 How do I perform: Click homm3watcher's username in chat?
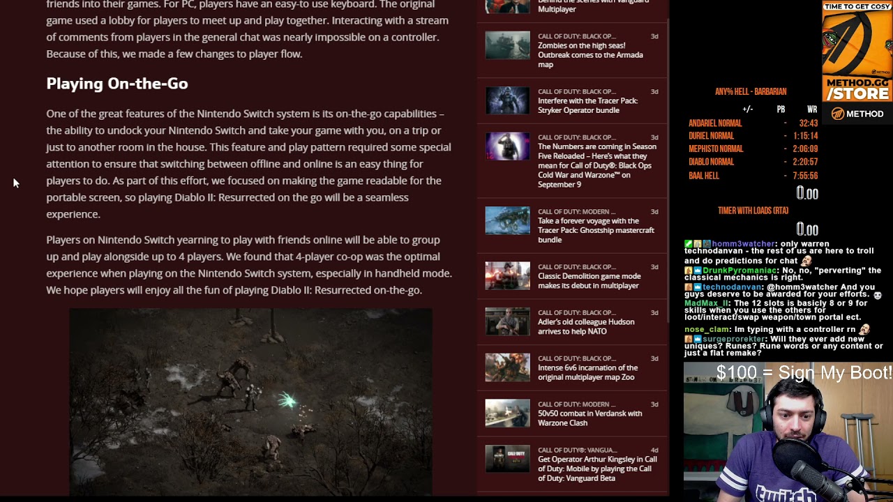point(744,244)
